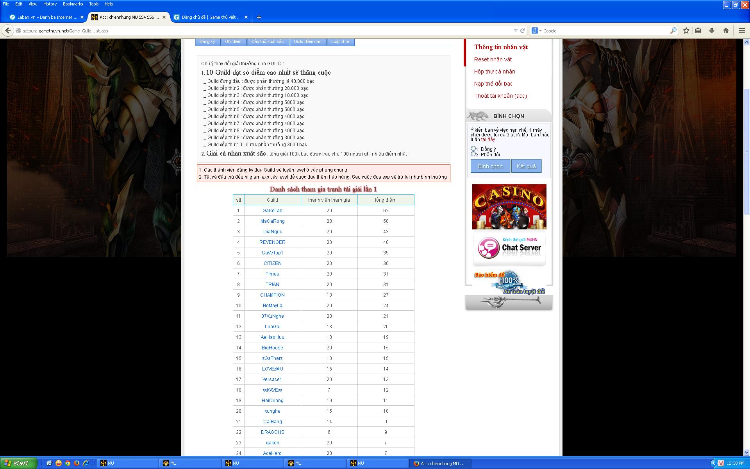Open the File menu
This screenshot has height=469, width=750.
coord(6,4)
